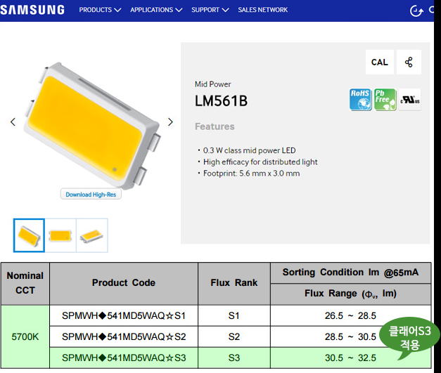Click 'Footprint: 5.6 mm x 3.0 mm' text
441x373 pixels.
point(251,174)
